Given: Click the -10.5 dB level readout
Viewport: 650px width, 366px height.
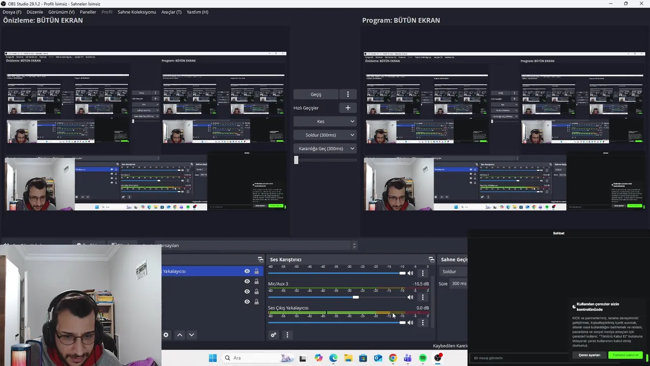Looking at the screenshot, I should pyautogui.click(x=420, y=284).
